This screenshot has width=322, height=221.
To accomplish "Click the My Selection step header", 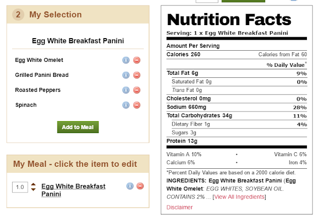I will 55,15.
